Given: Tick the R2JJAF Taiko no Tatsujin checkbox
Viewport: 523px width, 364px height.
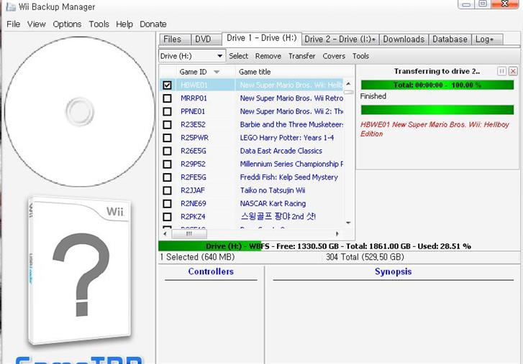Looking at the screenshot, I should pyautogui.click(x=168, y=190).
